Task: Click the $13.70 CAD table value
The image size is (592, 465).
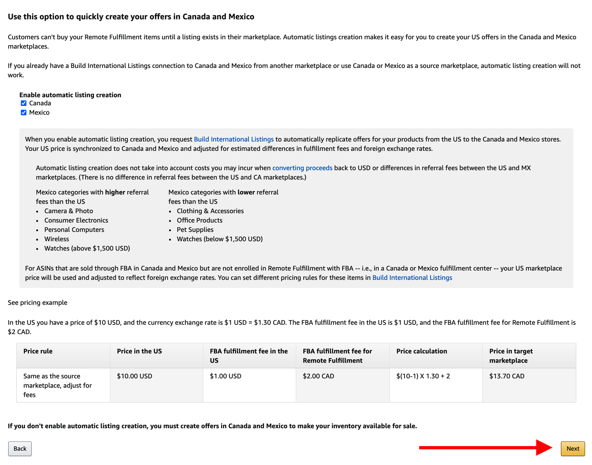Action: pos(507,376)
